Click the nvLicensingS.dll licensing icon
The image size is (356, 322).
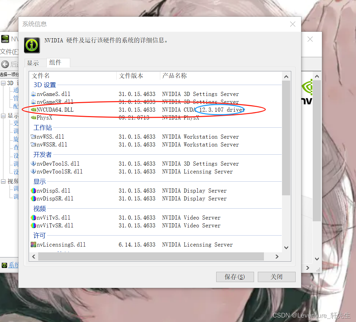tap(33, 244)
